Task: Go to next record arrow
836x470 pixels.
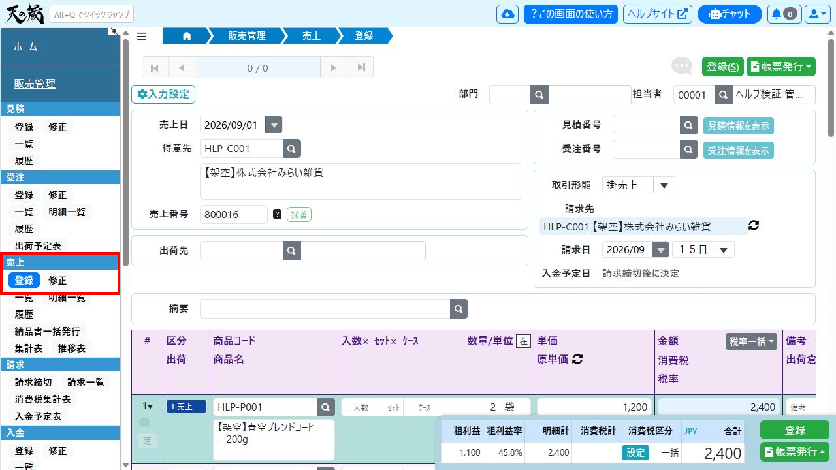Action: 334,68
